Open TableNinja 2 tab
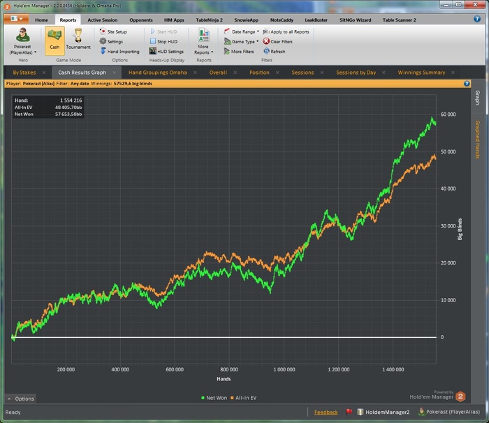The width and height of the screenshot is (489, 423). [210, 20]
